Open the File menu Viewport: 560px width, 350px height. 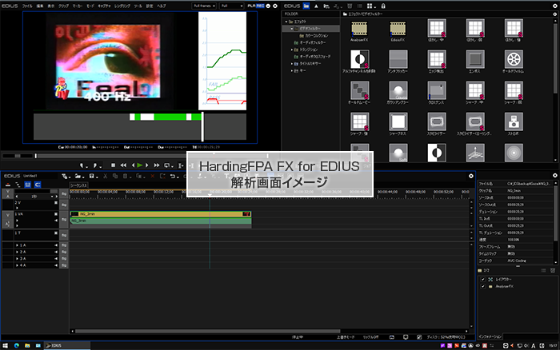[x=27, y=6]
